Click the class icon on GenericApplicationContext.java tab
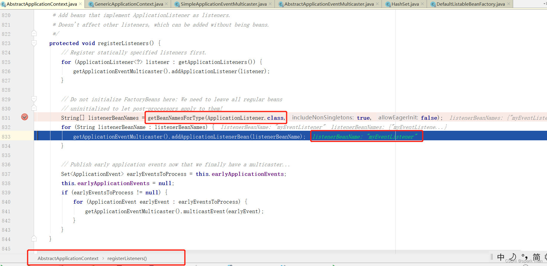547x266 pixels. tap(91, 4)
